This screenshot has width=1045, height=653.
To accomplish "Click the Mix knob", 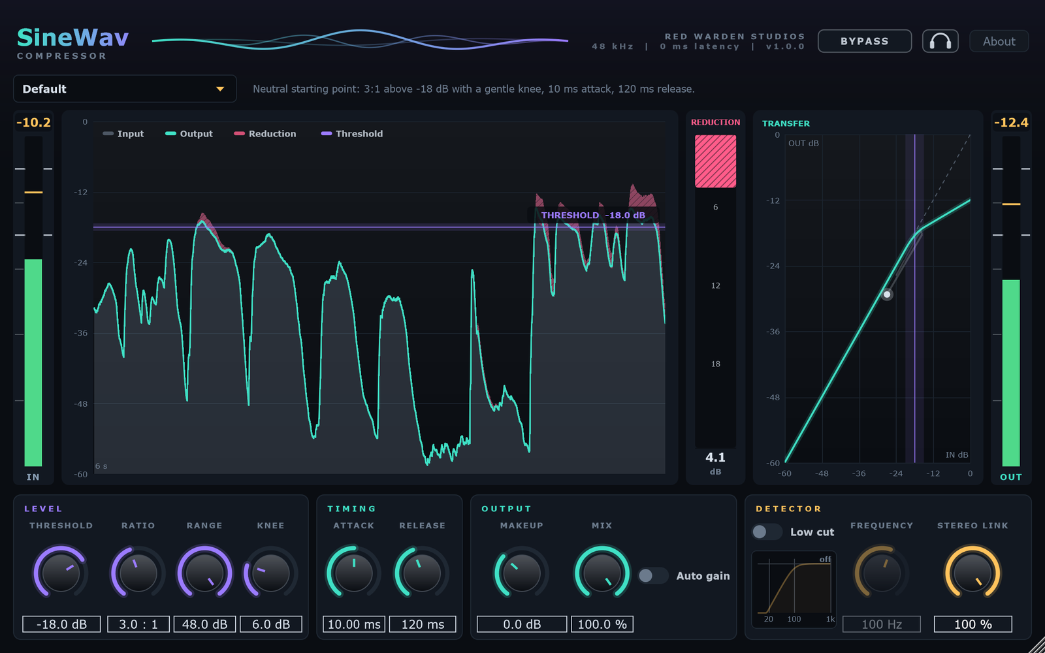I will point(602,573).
